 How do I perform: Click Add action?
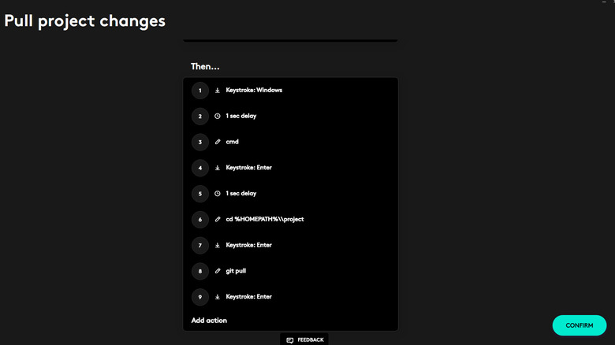click(209, 321)
